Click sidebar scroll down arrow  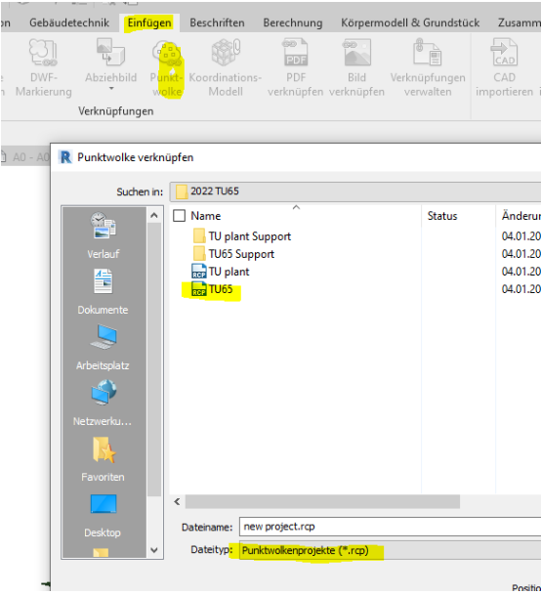154,550
